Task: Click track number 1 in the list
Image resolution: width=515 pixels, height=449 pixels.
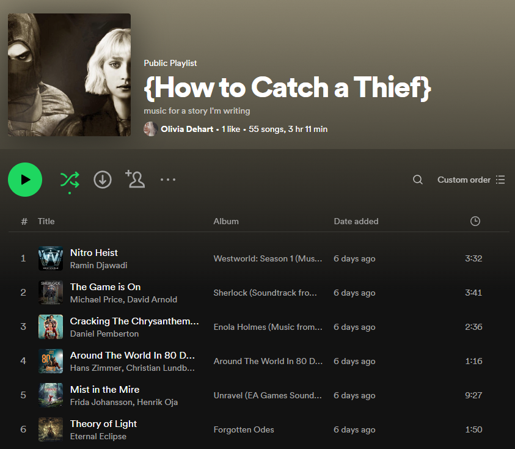Action: (23, 258)
